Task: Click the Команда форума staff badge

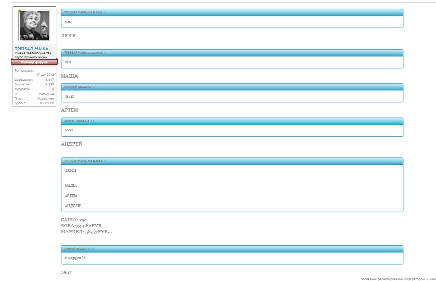Action: [x=34, y=61]
